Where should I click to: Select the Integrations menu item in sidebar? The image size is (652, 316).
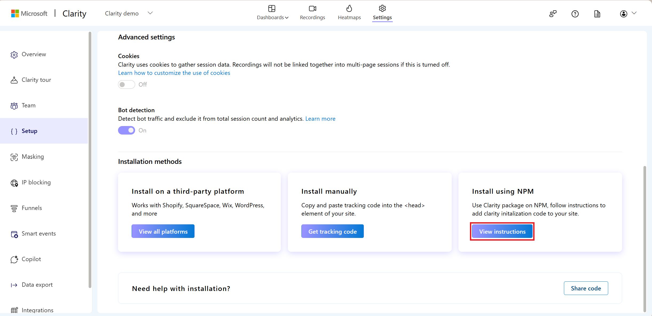37,310
